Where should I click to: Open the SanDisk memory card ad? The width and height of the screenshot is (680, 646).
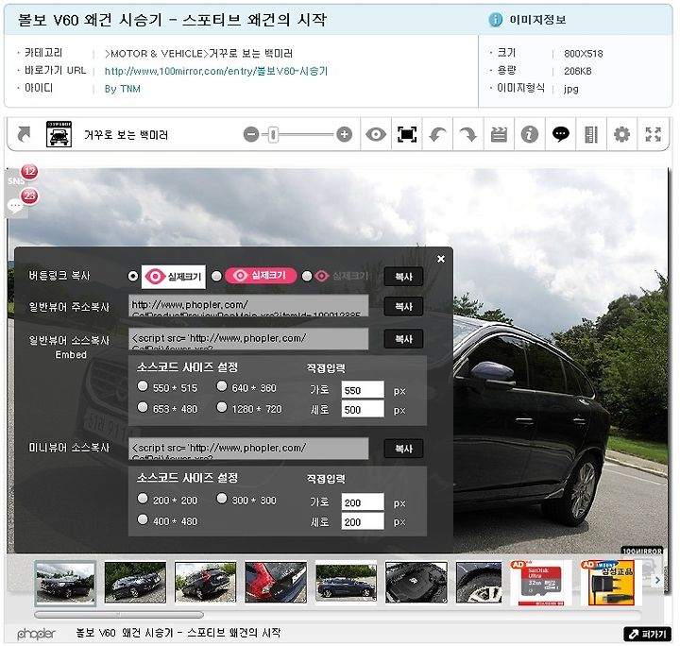tap(542, 583)
